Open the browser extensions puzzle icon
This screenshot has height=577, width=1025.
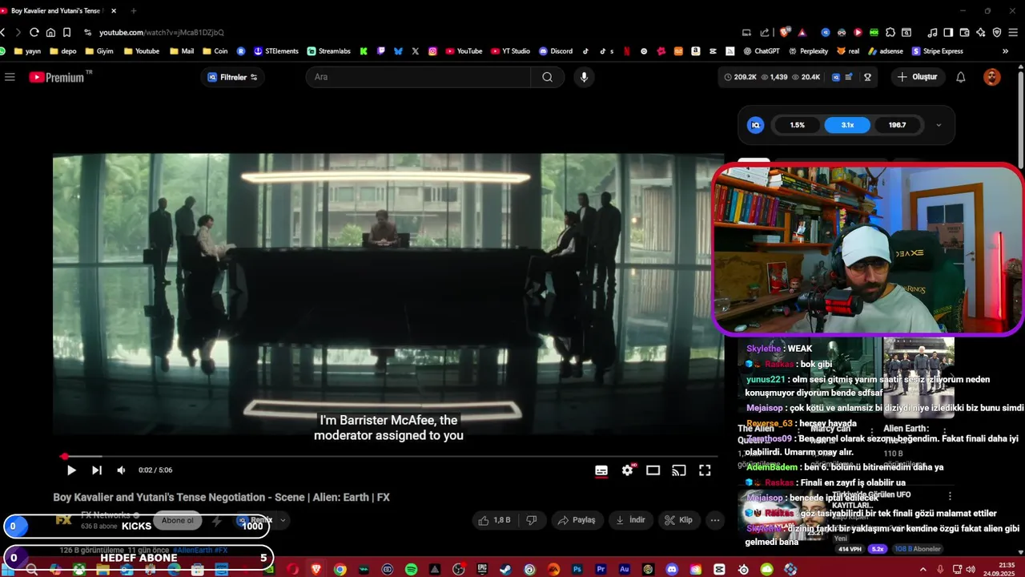pos(890,32)
